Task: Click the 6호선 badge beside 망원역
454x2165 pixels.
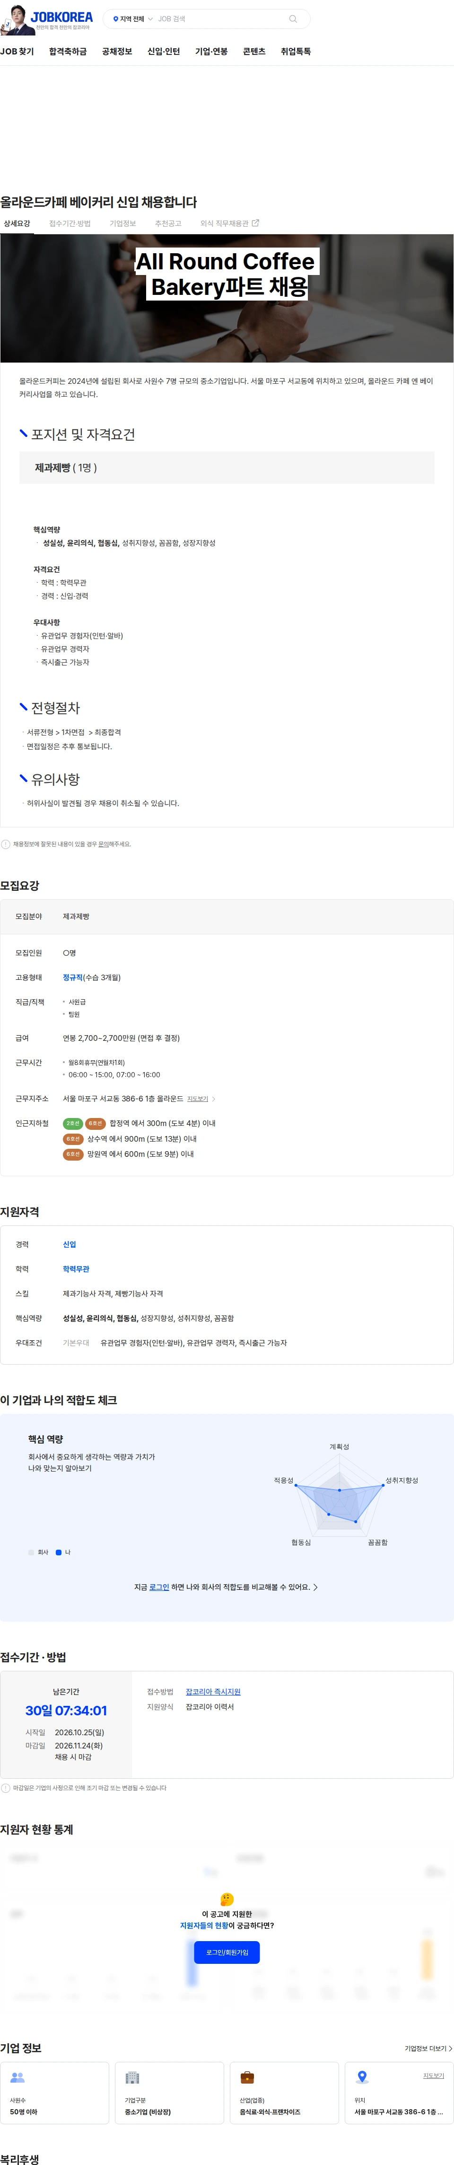Action: [x=73, y=1154]
